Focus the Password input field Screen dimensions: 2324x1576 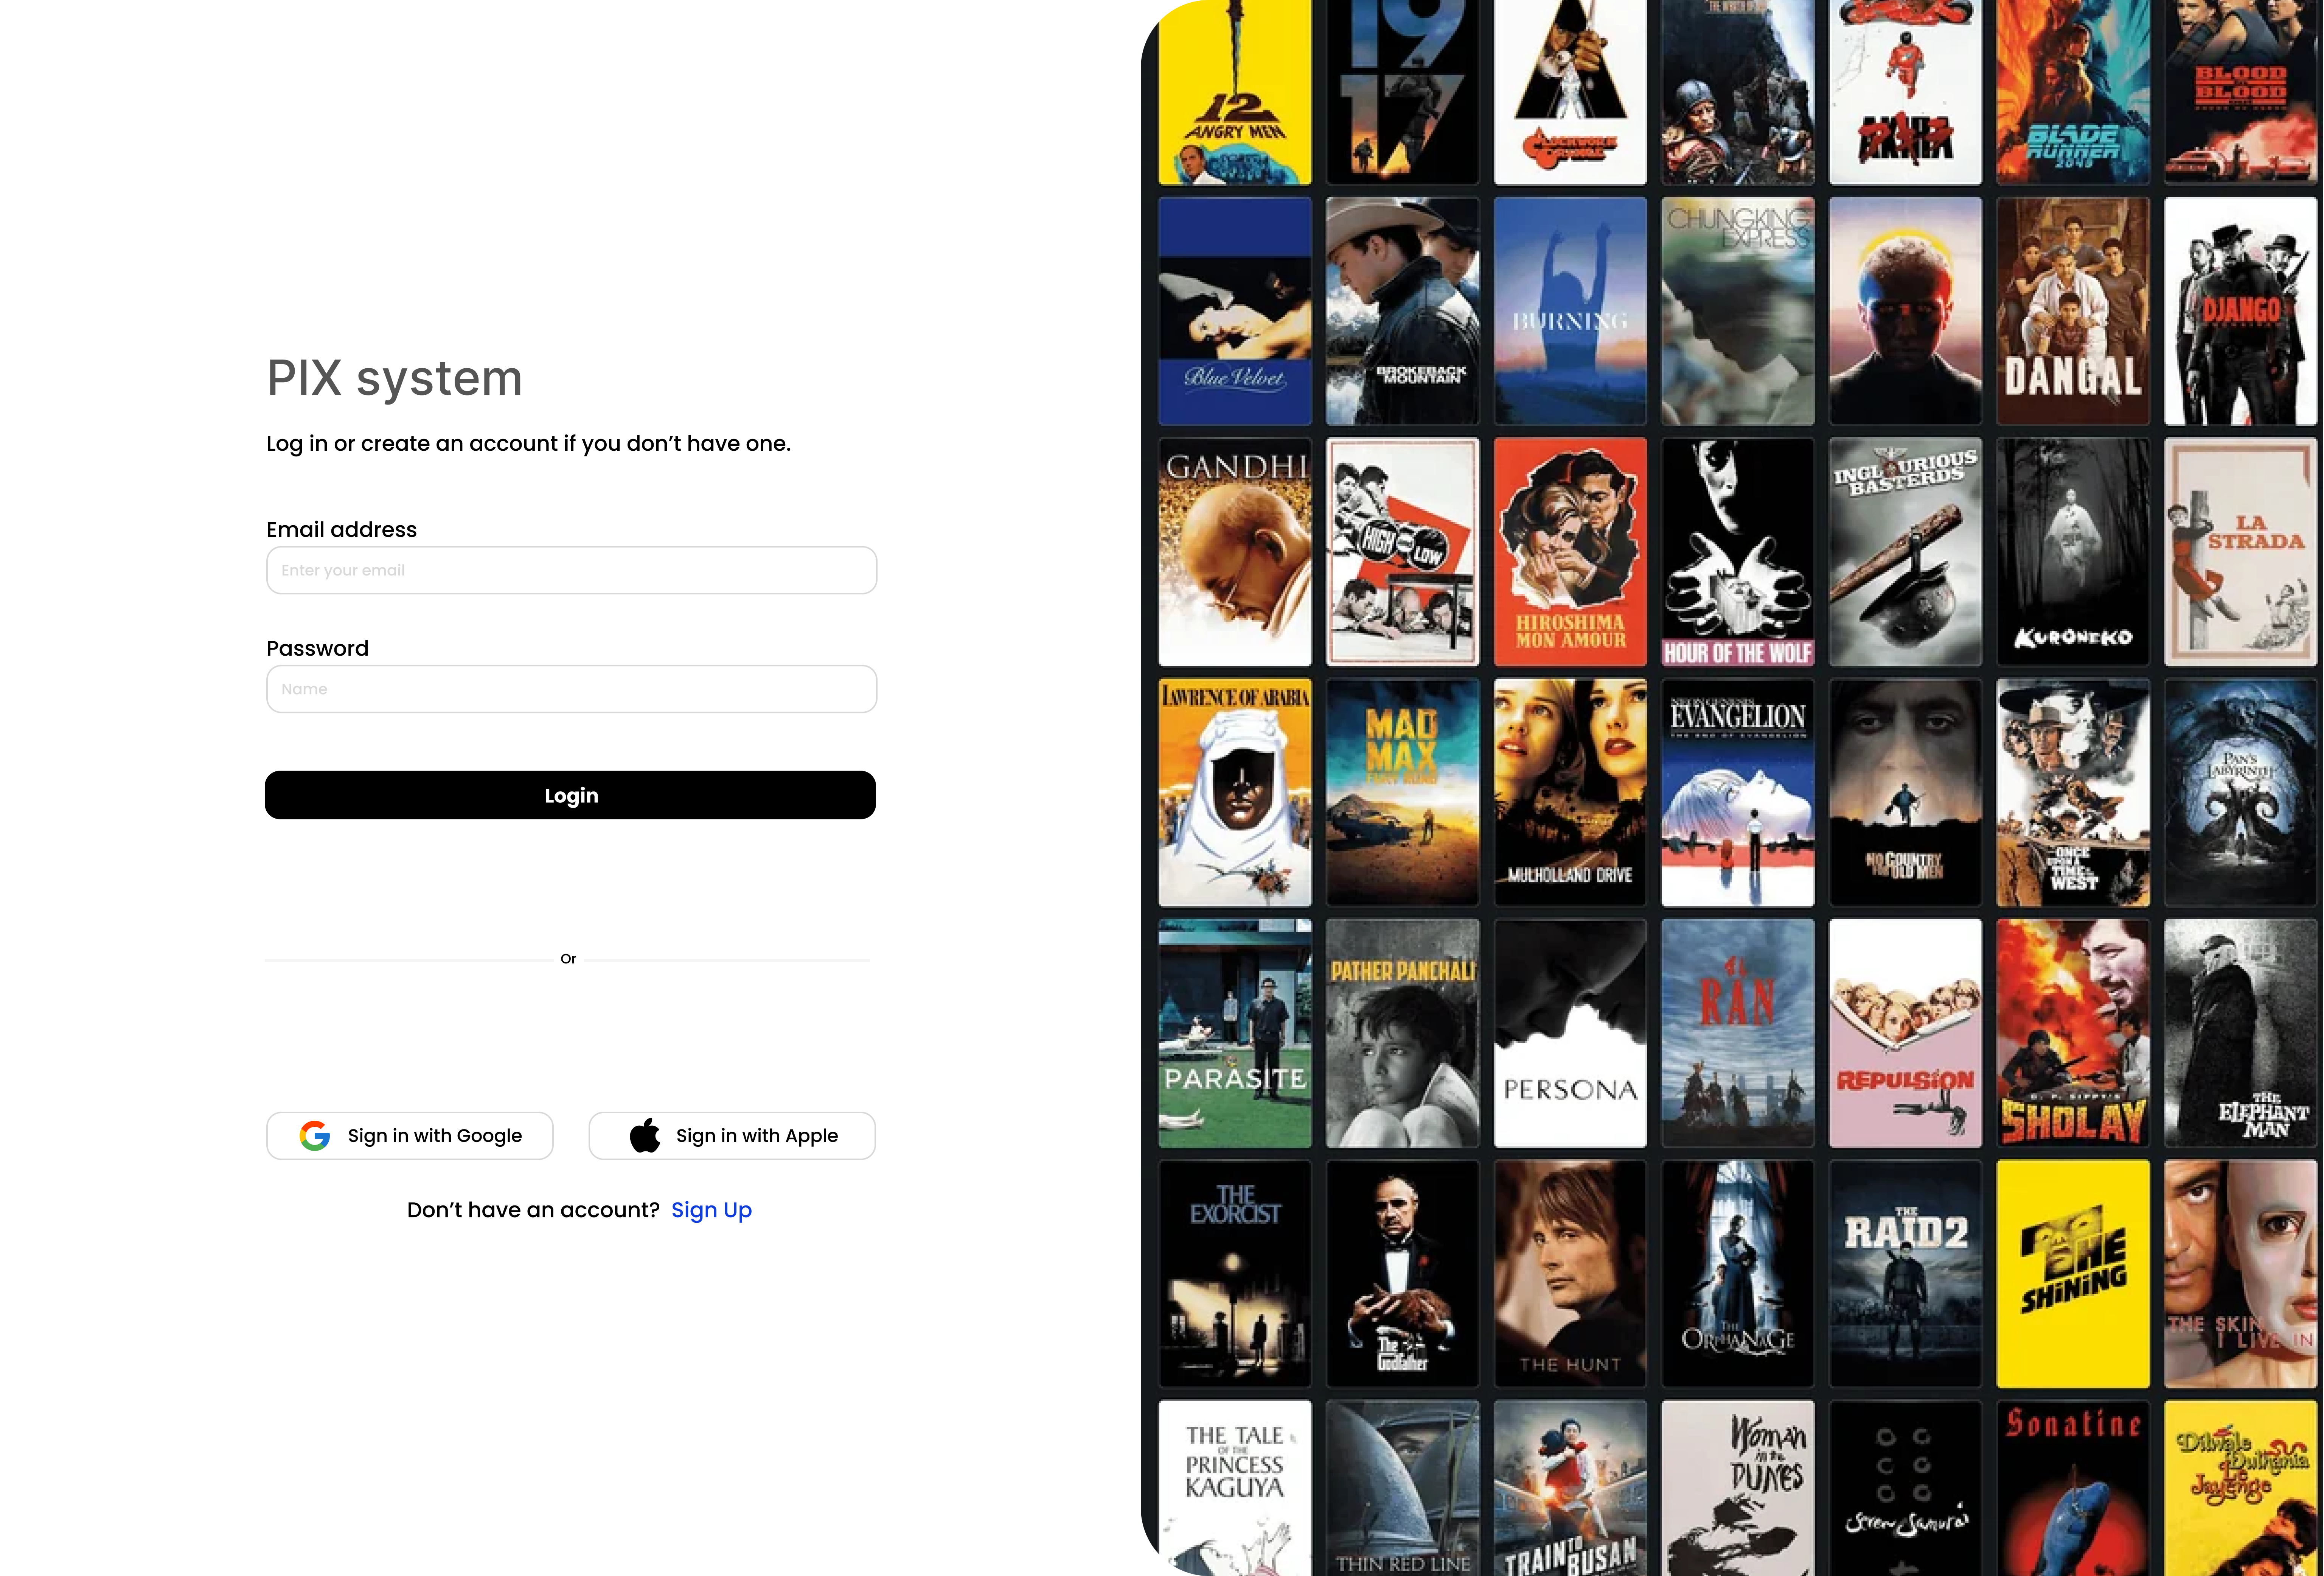[571, 689]
